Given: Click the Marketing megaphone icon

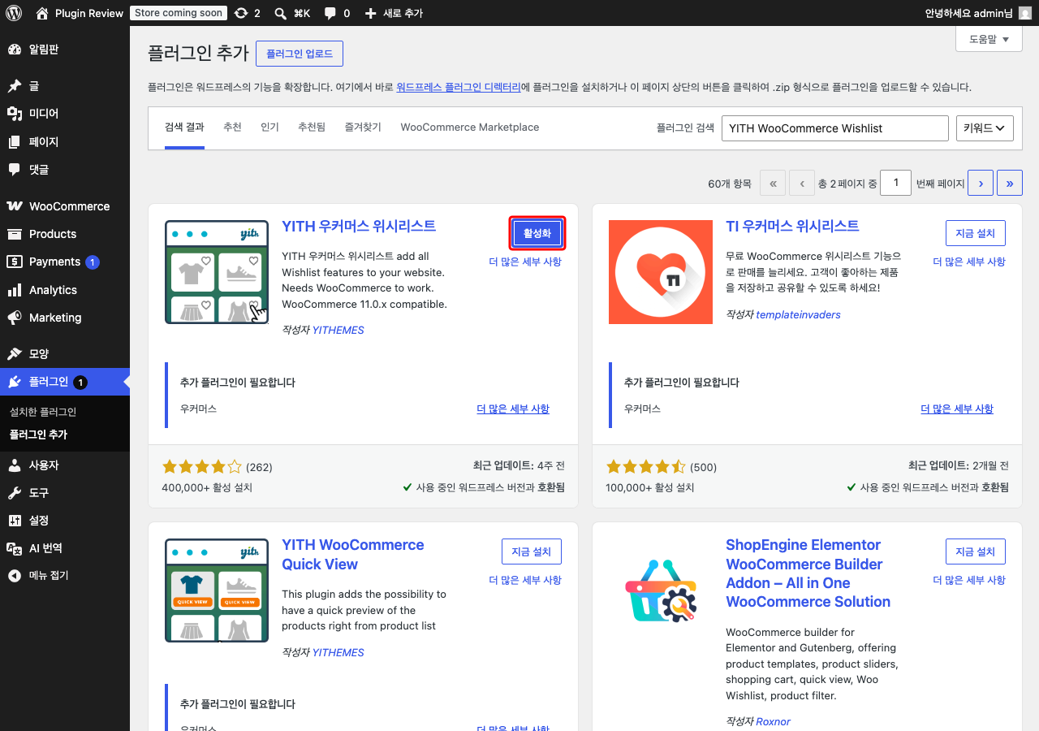Looking at the screenshot, I should click(x=14, y=318).
